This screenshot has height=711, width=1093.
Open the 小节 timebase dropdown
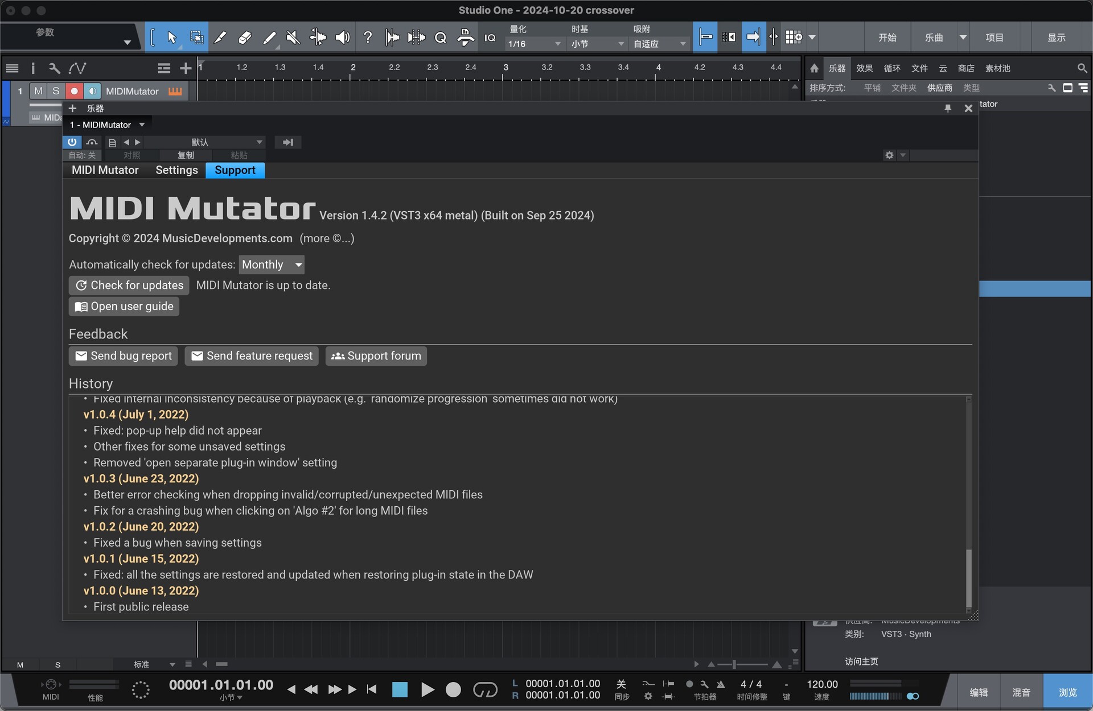[598, 44]
